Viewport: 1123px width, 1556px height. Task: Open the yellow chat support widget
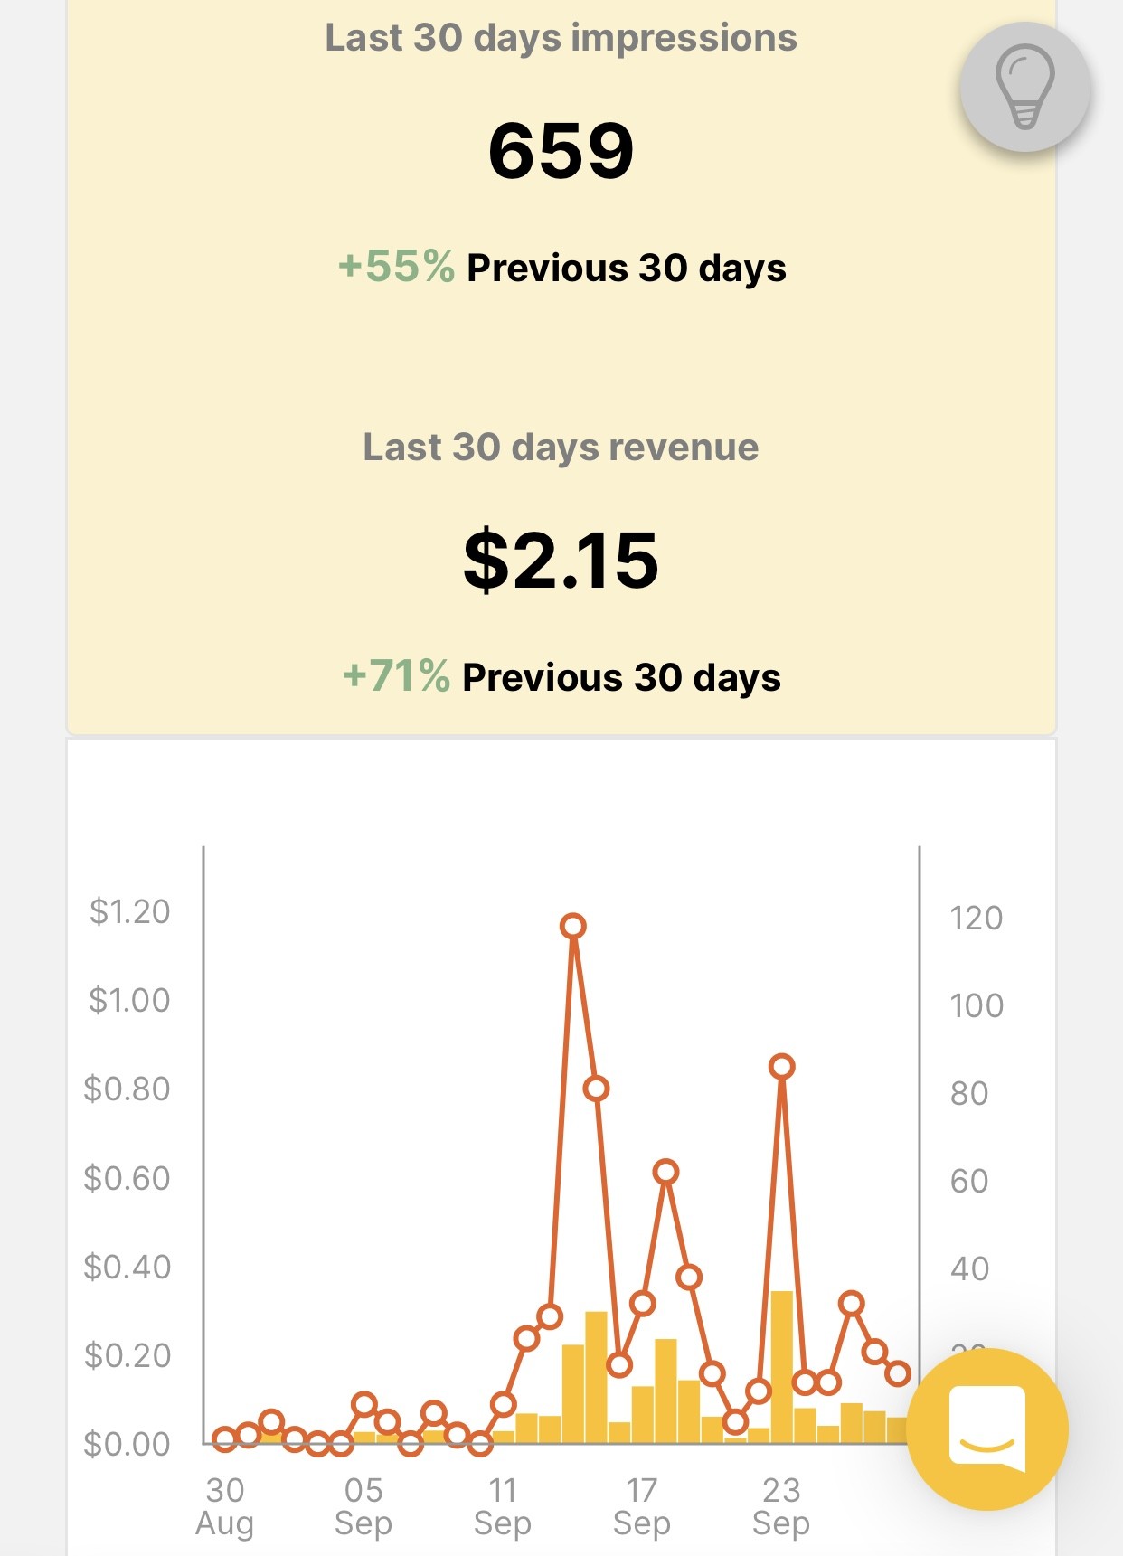(986, 1429)
